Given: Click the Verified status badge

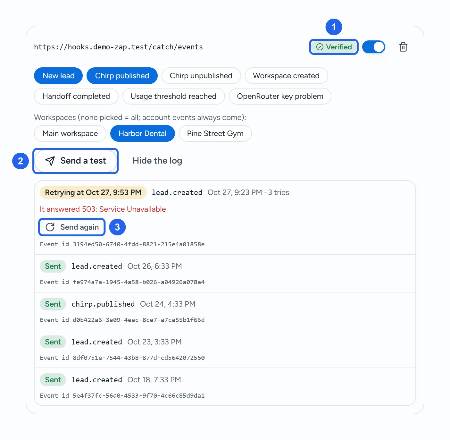Looking at the screenshot, I should (334, 47).
